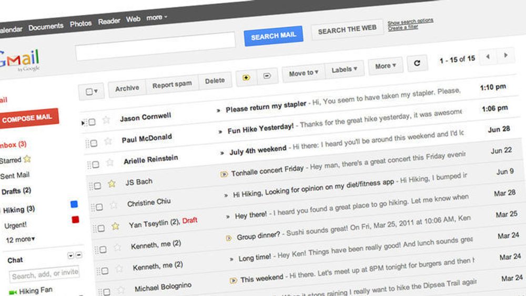Click importance marker on July 4th weekend

coord(222,153)
